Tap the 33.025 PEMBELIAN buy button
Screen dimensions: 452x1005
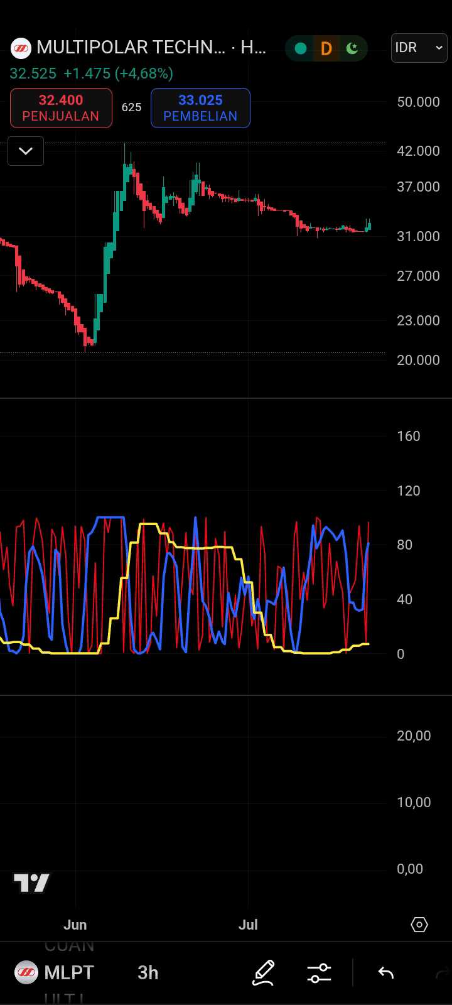coord(200,108)
